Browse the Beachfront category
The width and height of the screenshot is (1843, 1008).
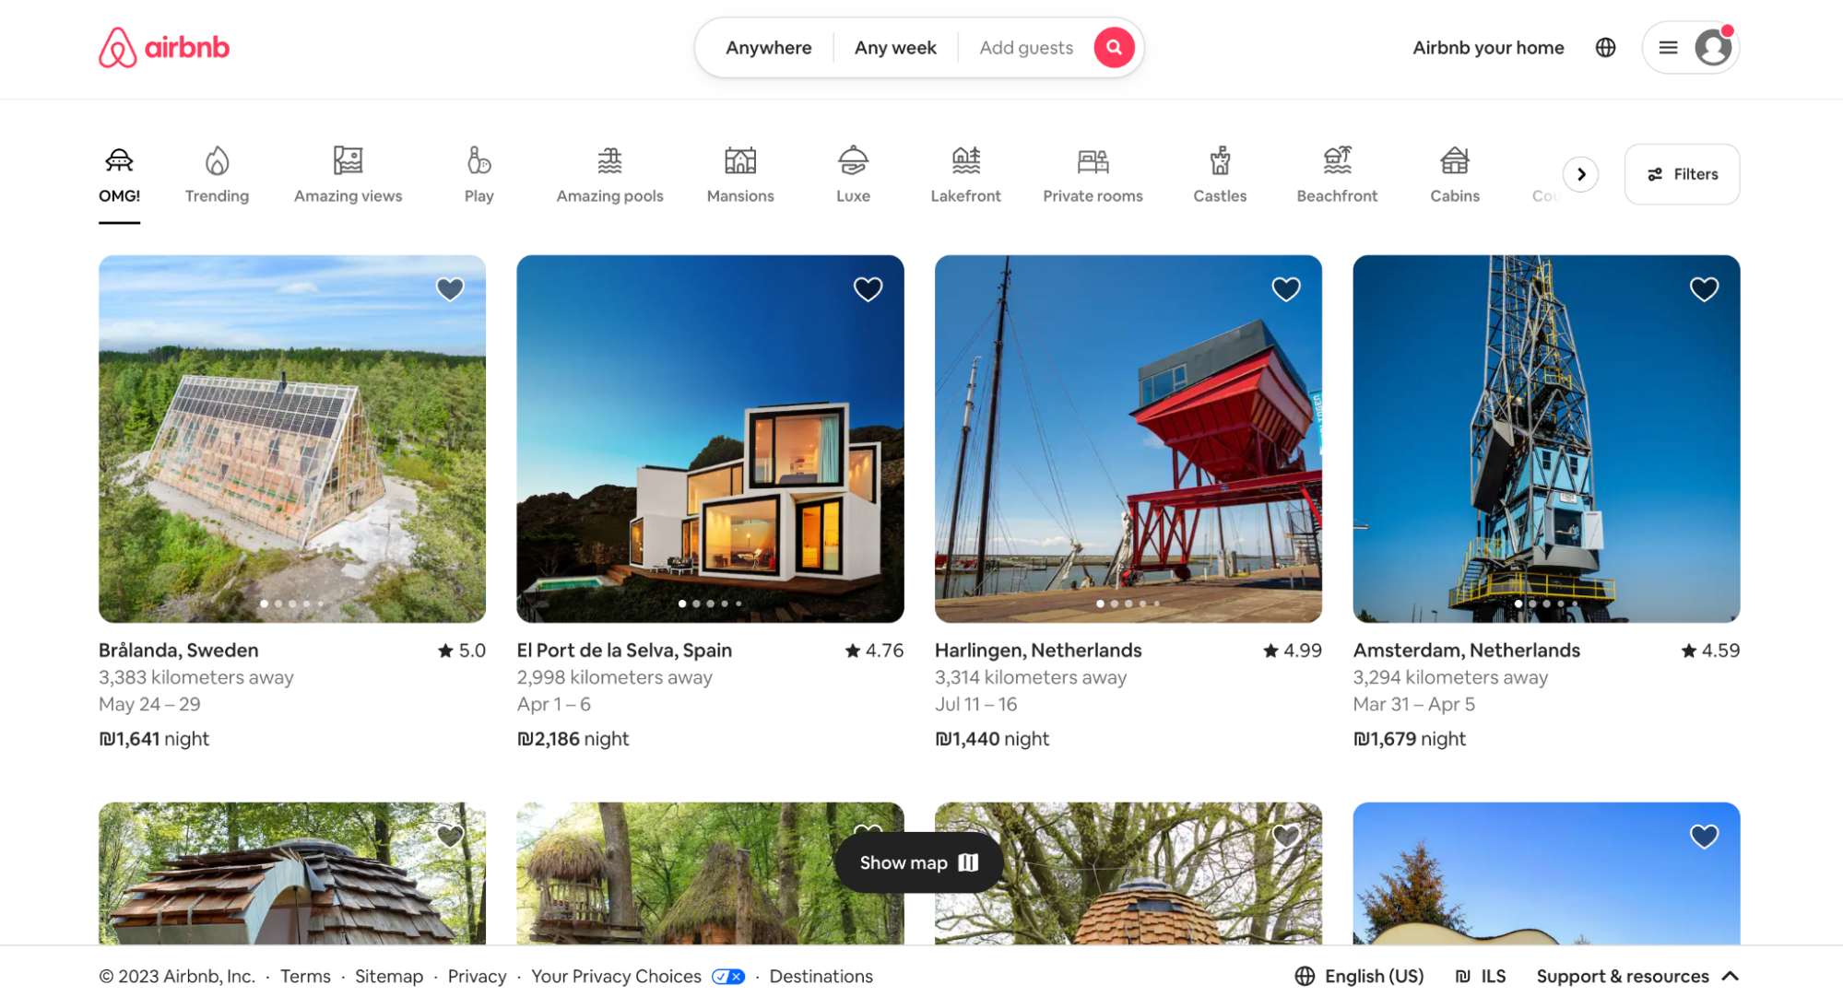(x=1336, y=174)
